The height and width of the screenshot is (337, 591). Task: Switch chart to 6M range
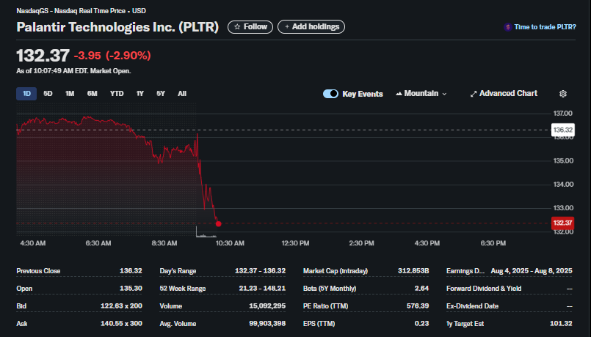[x=93, y=94]
